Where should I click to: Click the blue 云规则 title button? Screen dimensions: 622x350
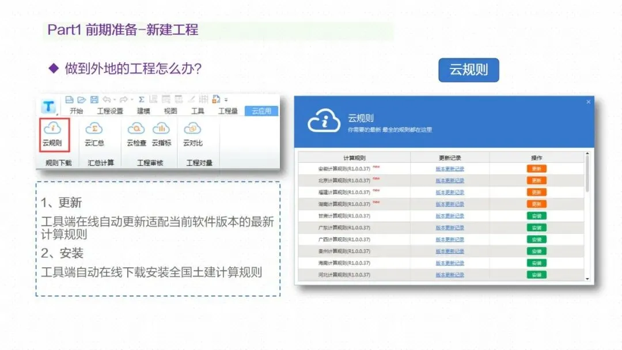click(468, 70)
